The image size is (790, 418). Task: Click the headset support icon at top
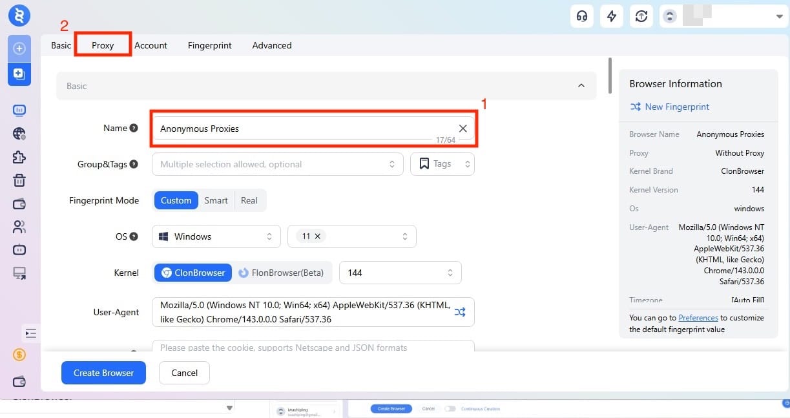[581, 16]
